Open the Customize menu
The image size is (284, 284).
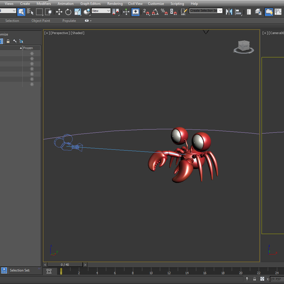(156, 4)
